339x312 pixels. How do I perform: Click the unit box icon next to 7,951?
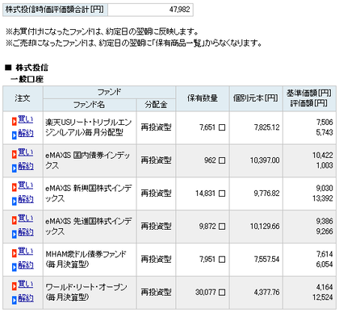click(x=222, y=260)
